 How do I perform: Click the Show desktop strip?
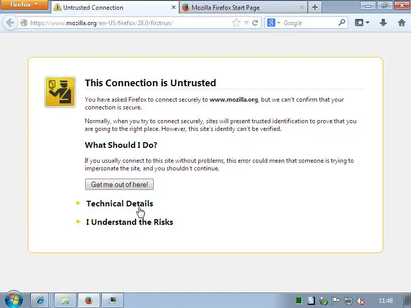407,300
